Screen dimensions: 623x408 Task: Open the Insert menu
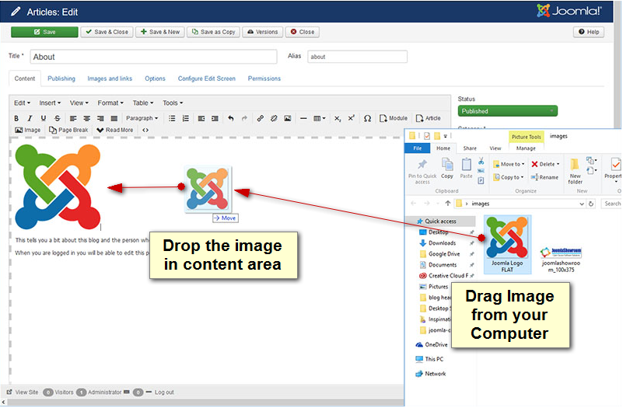pos(50,103)
